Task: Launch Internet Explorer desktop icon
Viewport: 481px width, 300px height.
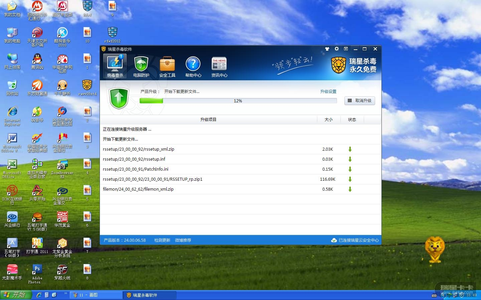Action: tap(12, 116)
